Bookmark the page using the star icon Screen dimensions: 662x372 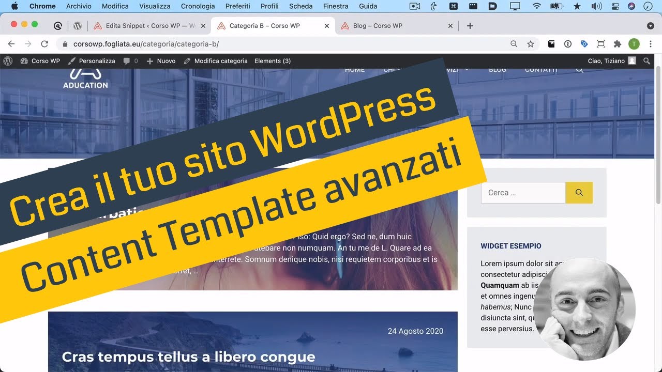pos(531,43)
